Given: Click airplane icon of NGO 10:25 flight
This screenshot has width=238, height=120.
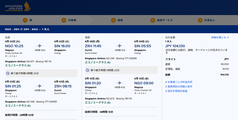Looking at the screenshot, I should [39, 46].
